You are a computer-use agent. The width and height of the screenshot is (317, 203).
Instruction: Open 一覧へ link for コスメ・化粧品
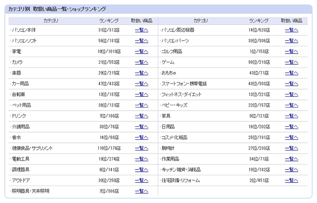[292, 137]
